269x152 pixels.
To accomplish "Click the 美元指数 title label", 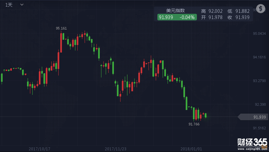I will [175, 11].
